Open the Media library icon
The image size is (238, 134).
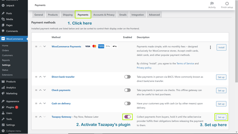[3, 19]
